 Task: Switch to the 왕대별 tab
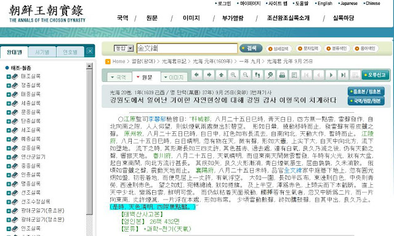(14, 52)
